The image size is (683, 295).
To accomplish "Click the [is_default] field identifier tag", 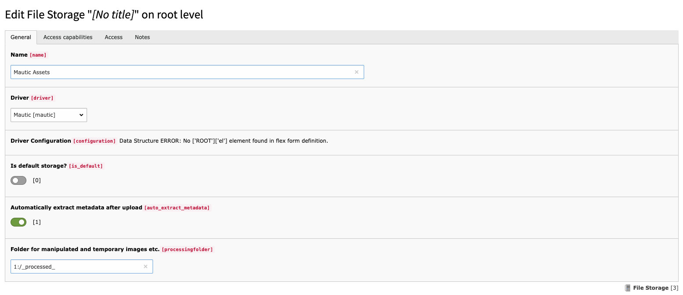I will coord(86,166).
